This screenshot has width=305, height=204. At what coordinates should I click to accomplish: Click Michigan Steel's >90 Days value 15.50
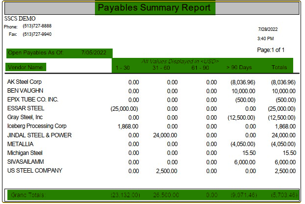pos(249,153)
